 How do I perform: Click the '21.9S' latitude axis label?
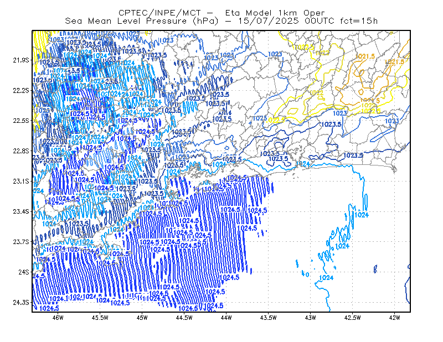point(21,60)
